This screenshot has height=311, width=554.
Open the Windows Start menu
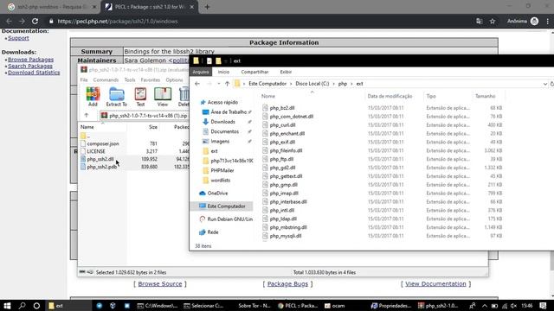click(7, 306)
